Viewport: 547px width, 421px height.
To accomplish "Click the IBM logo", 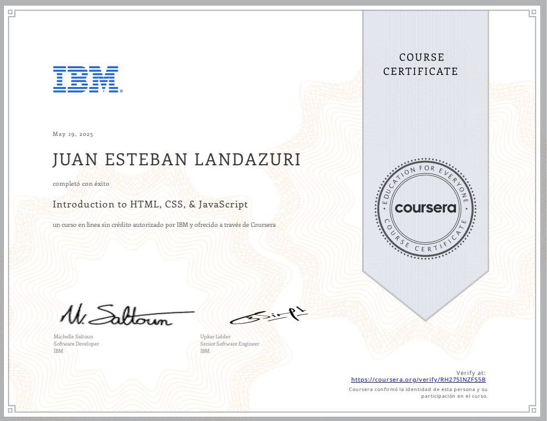I will [88, 79].
